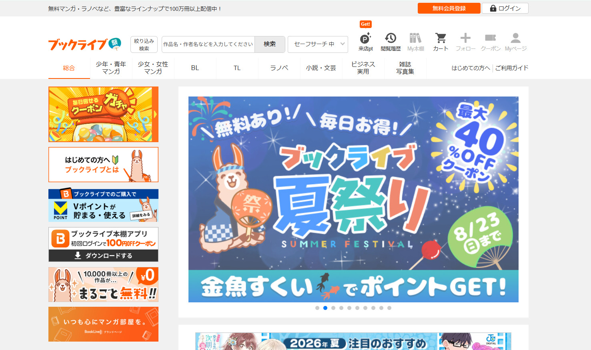591x350 pixels.
Task: Go to the last carousel slide dot
Action: coord(389,308)
